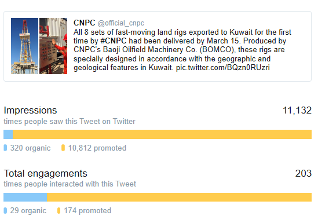Click the blue legend marker beside 29 organic
Image resolution: width=318 pixels, height=223 pixels.
point(5,211)
